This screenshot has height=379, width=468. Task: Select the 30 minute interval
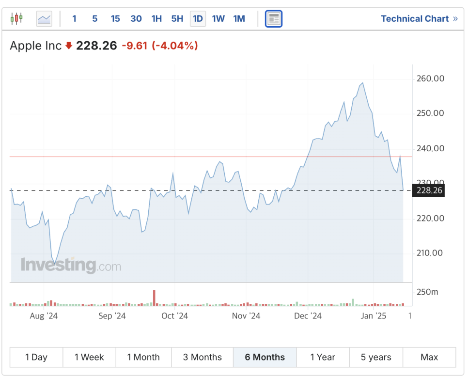coord(136,19)
